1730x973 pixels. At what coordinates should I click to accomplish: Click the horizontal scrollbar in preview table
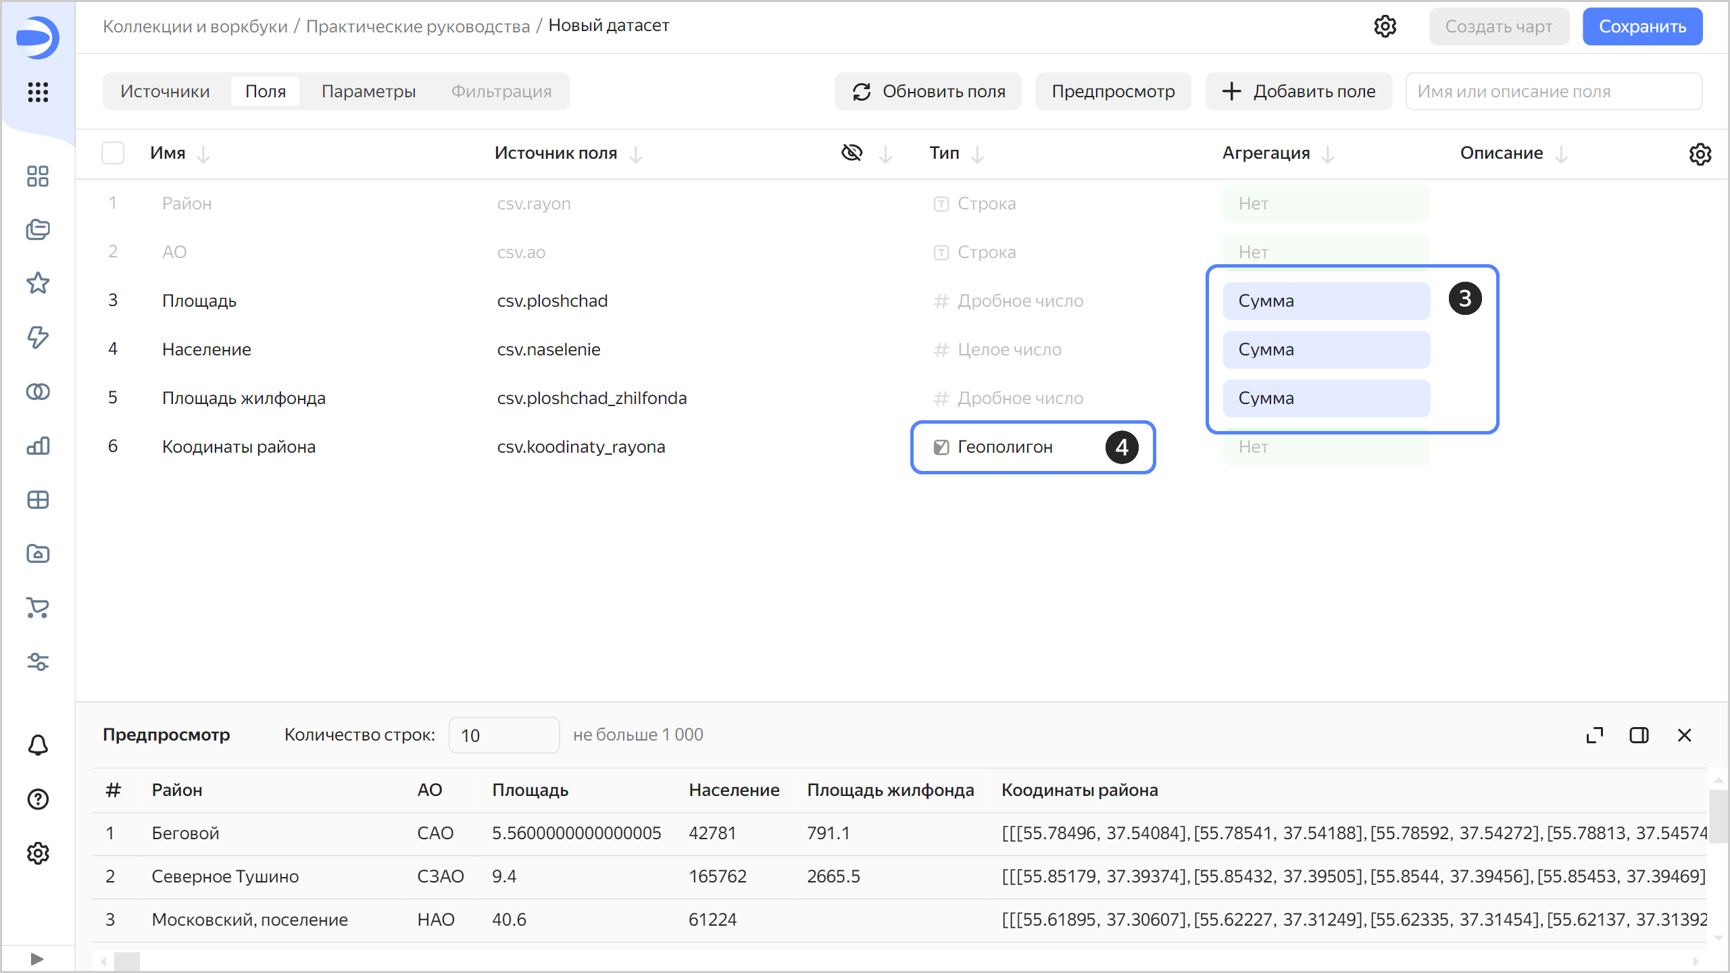pyautogui.click(x=127, y=960)
